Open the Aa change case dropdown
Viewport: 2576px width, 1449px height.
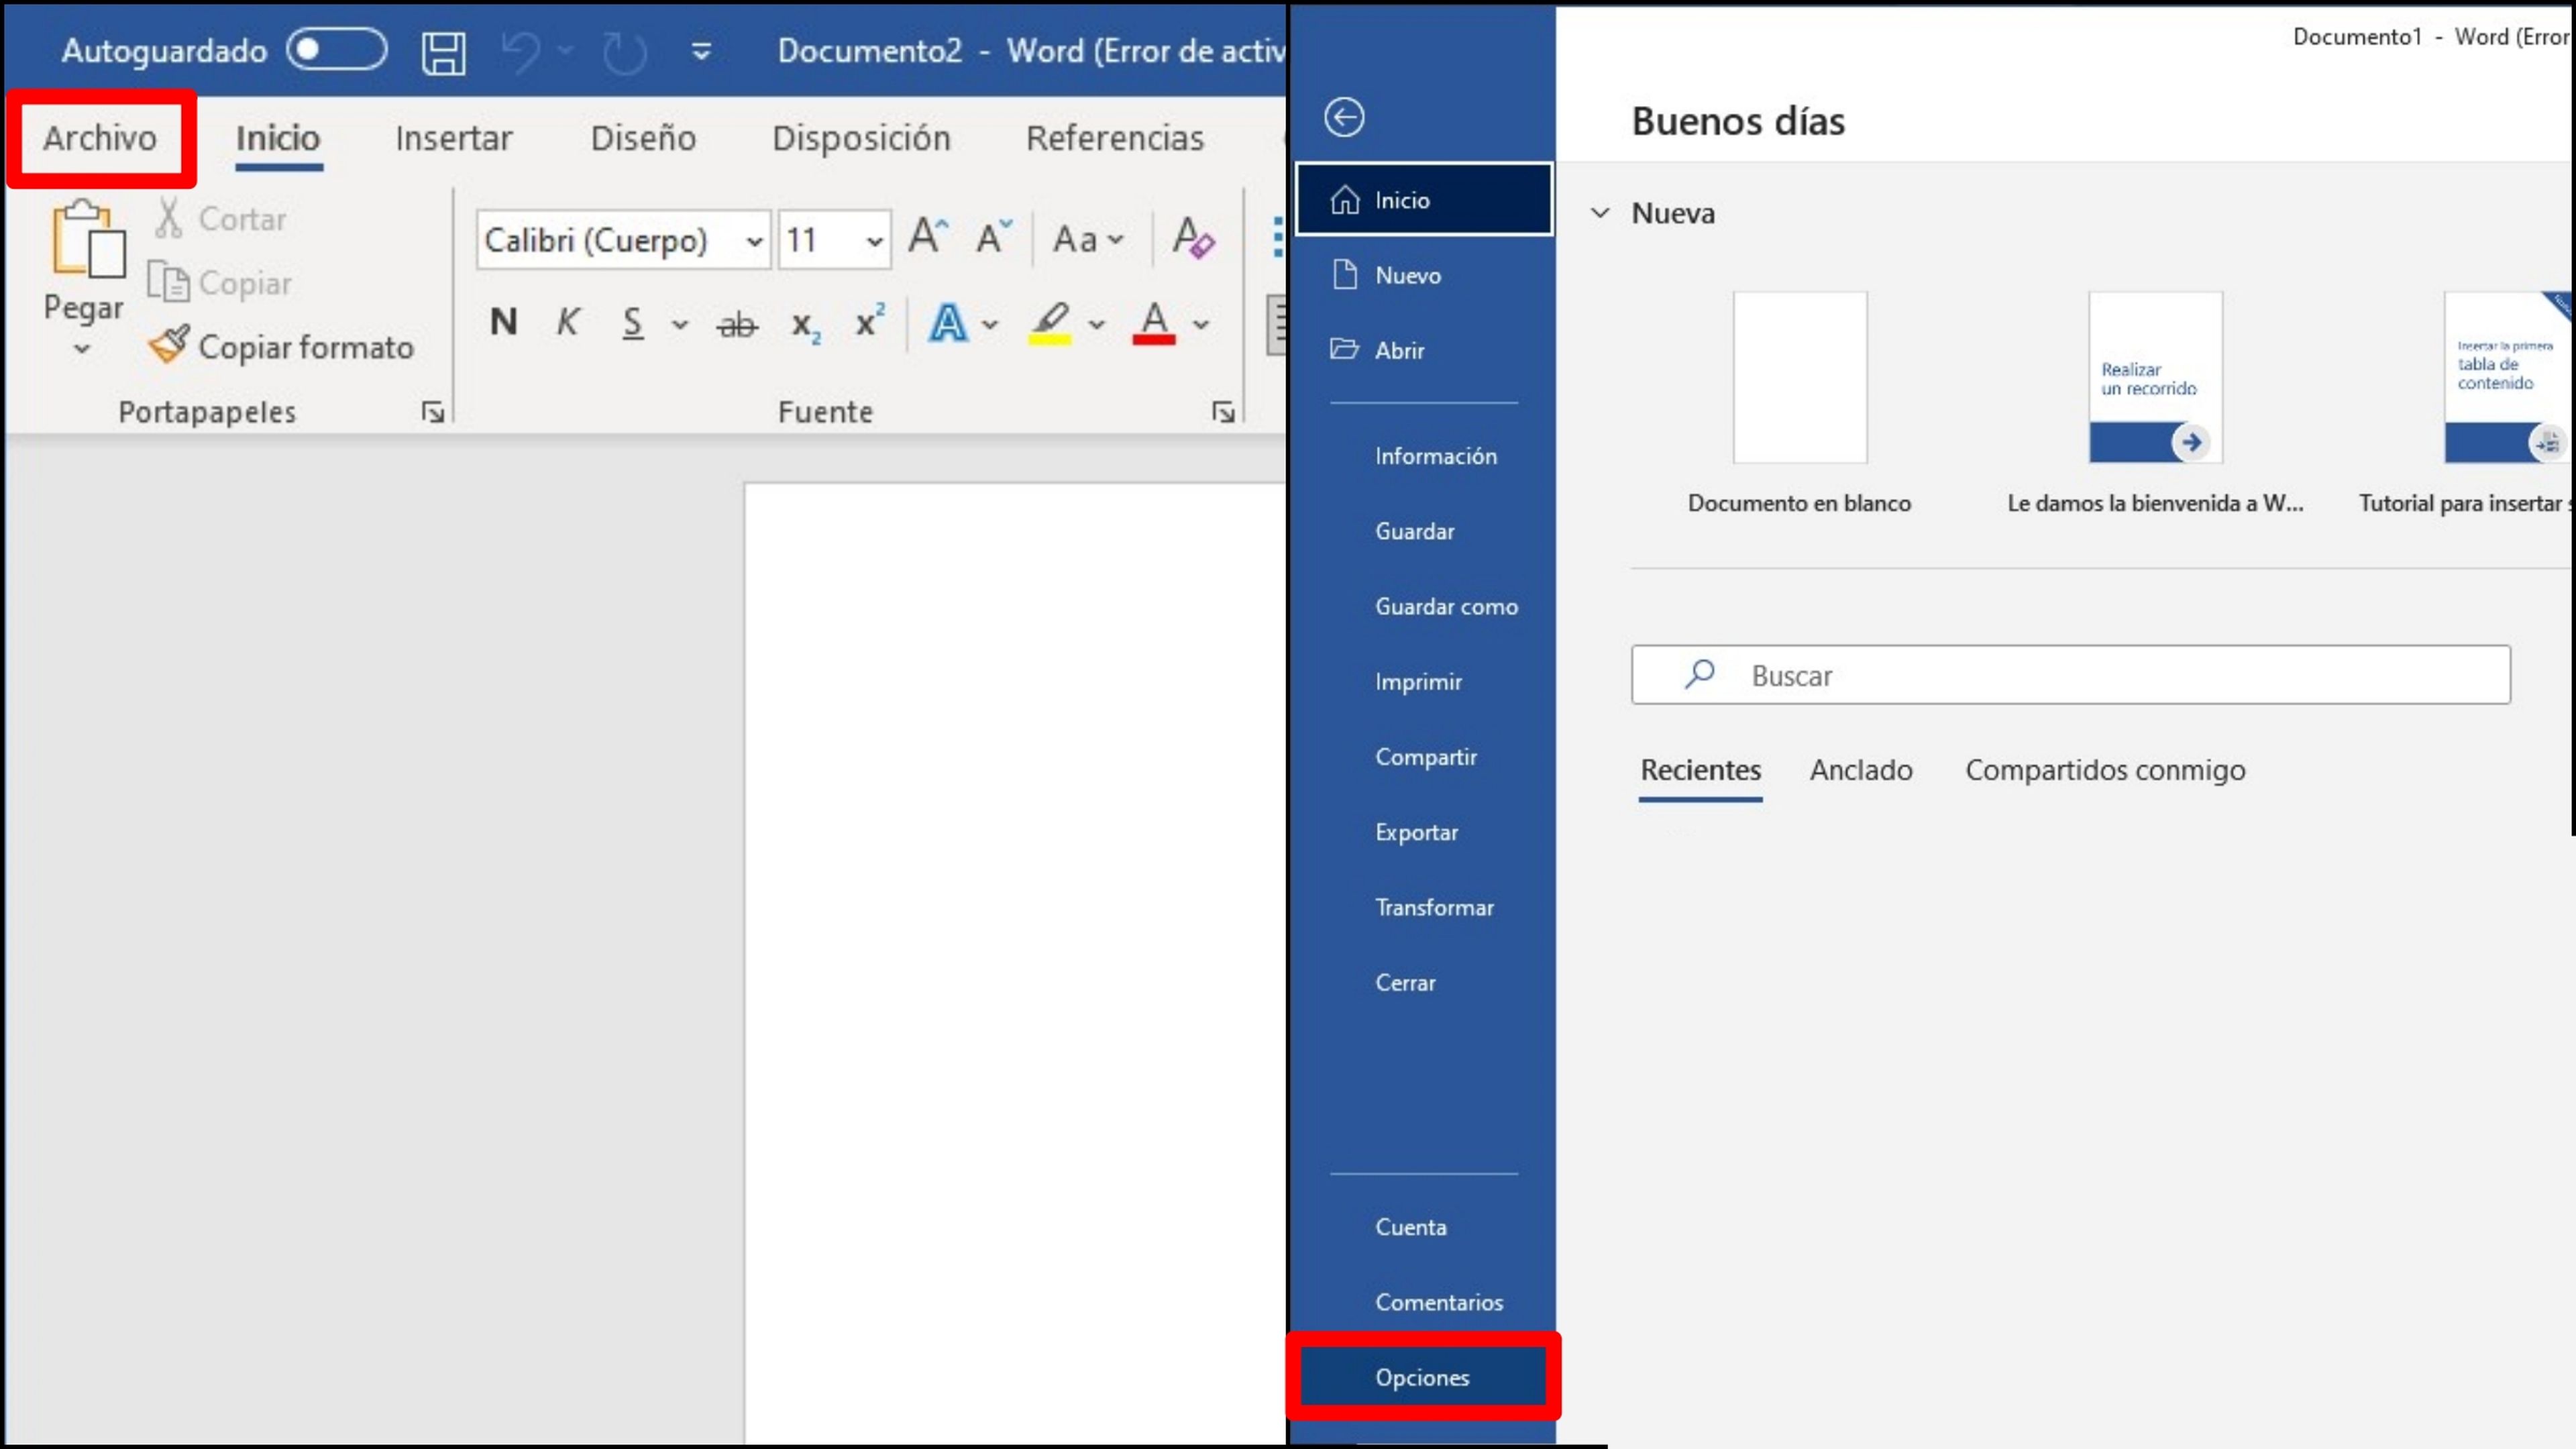tap(1088, 239)
